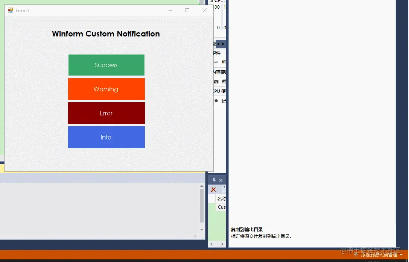Click the red X delete icon

coord(213,189)
